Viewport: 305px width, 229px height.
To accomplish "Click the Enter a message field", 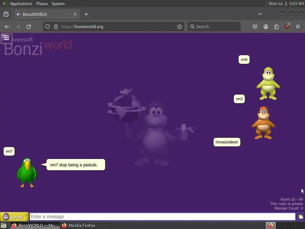I will pos(162,216).
